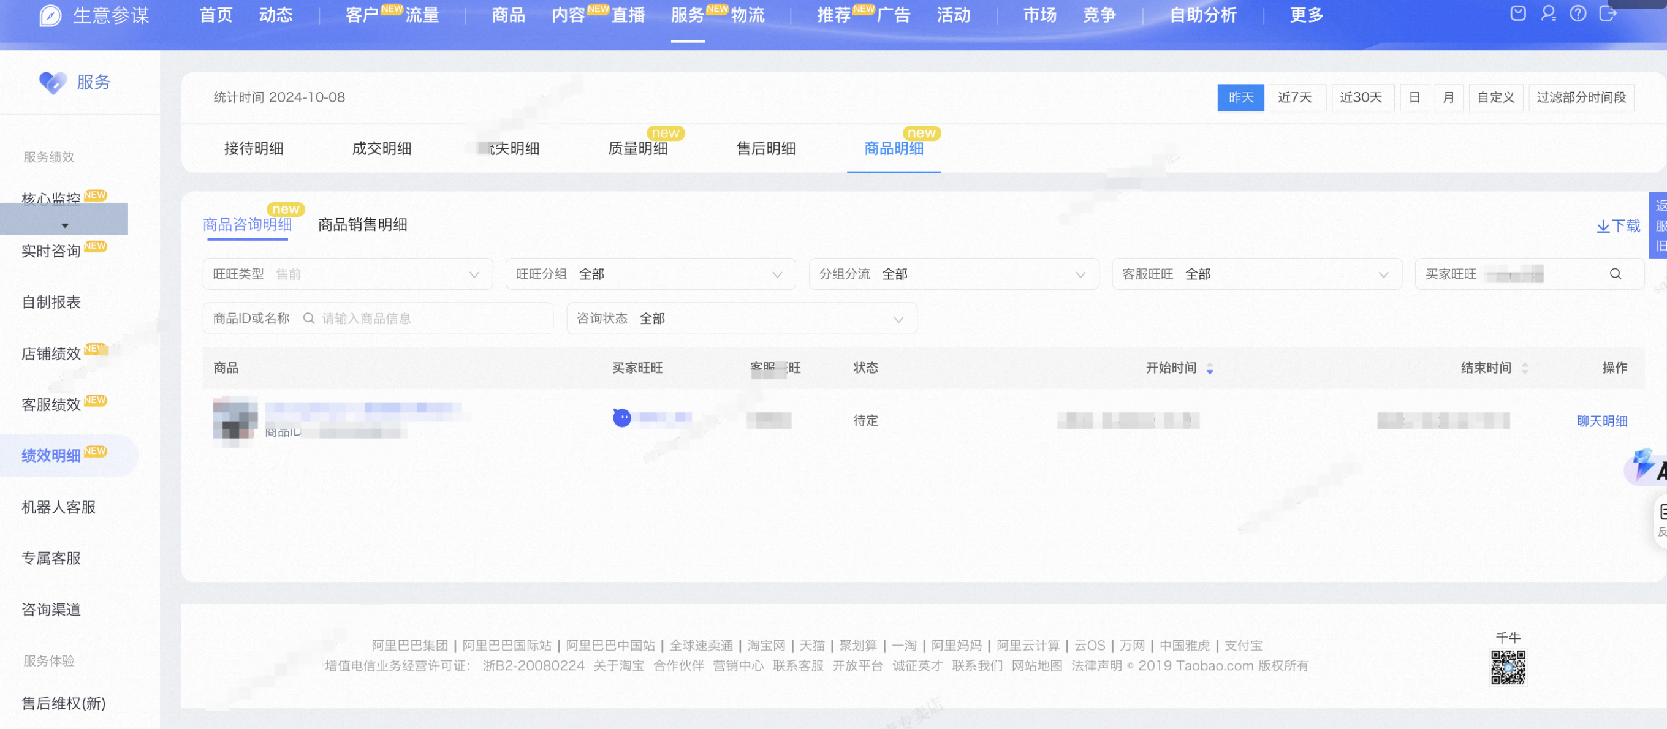1667x729 pixels.
Task: Open 客服绩效 in the sidebar
Action: (51, 404)
